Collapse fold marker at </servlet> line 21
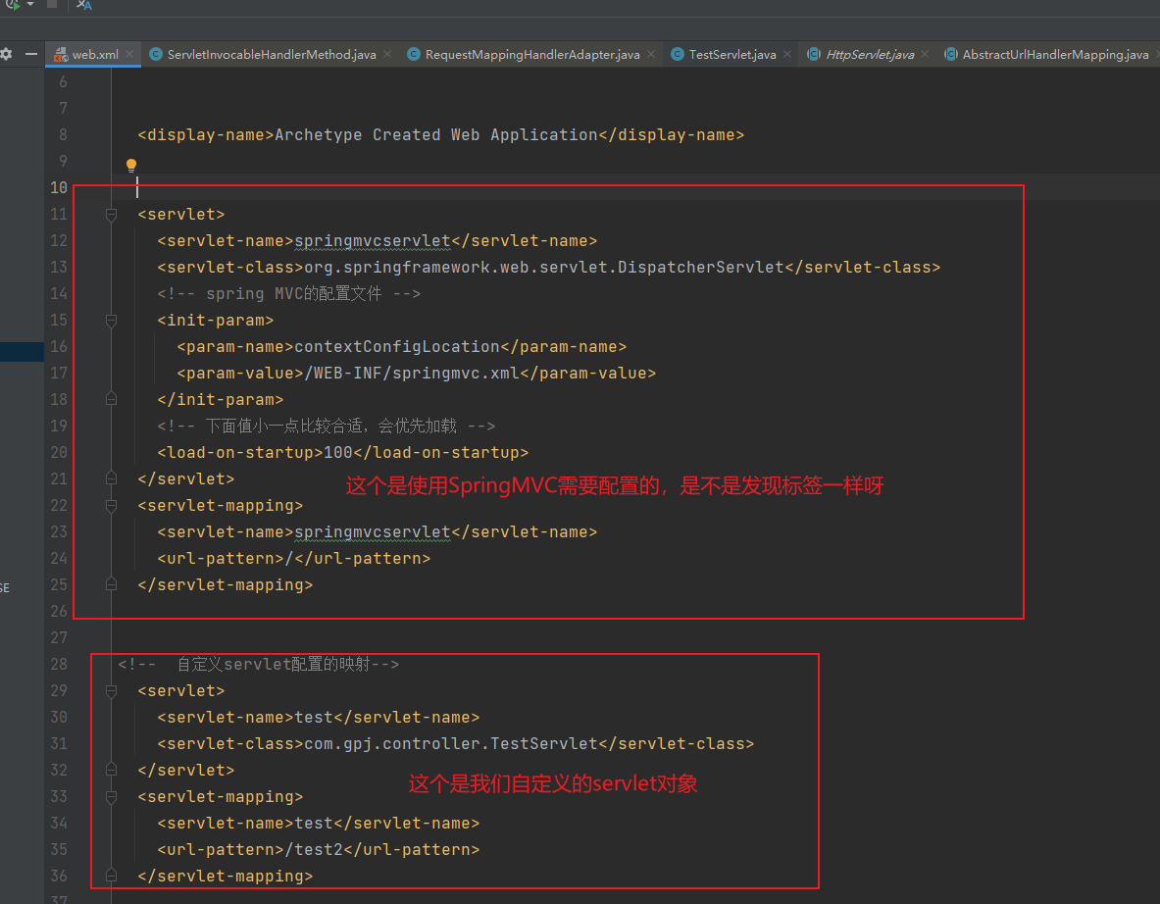The image size is (1160, 904). (x=111, y=478)
